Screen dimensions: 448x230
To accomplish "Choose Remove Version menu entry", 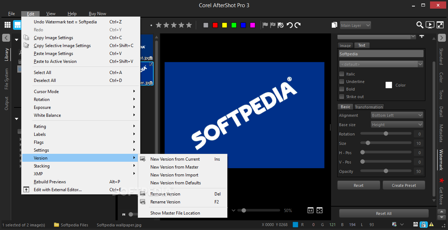I will tap(183, 194).
